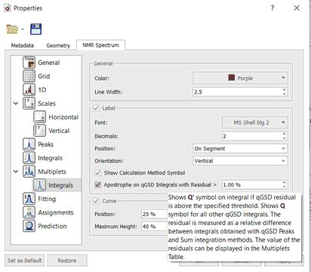The height and width of the screenshot is (272, 311).
Task: Select the Fitting icon
Action: click(x=29, y=199)
